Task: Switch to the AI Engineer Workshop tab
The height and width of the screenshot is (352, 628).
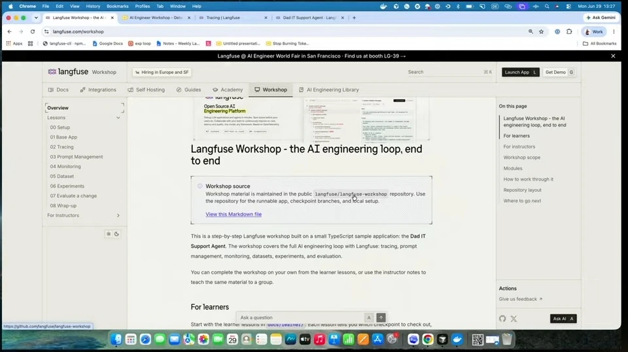Action: [x=156, y=18]
